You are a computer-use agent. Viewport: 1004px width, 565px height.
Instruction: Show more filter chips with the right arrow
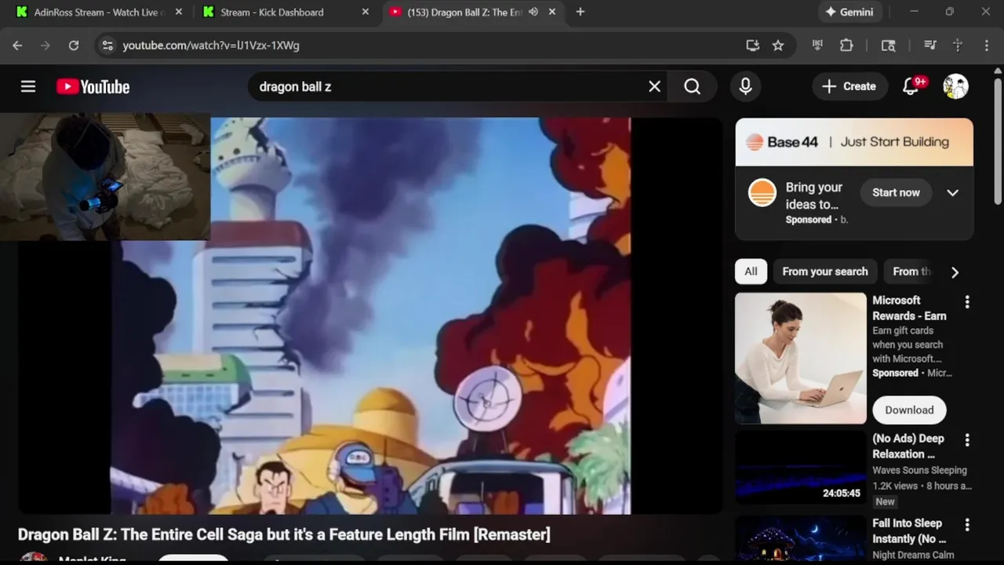955,272
